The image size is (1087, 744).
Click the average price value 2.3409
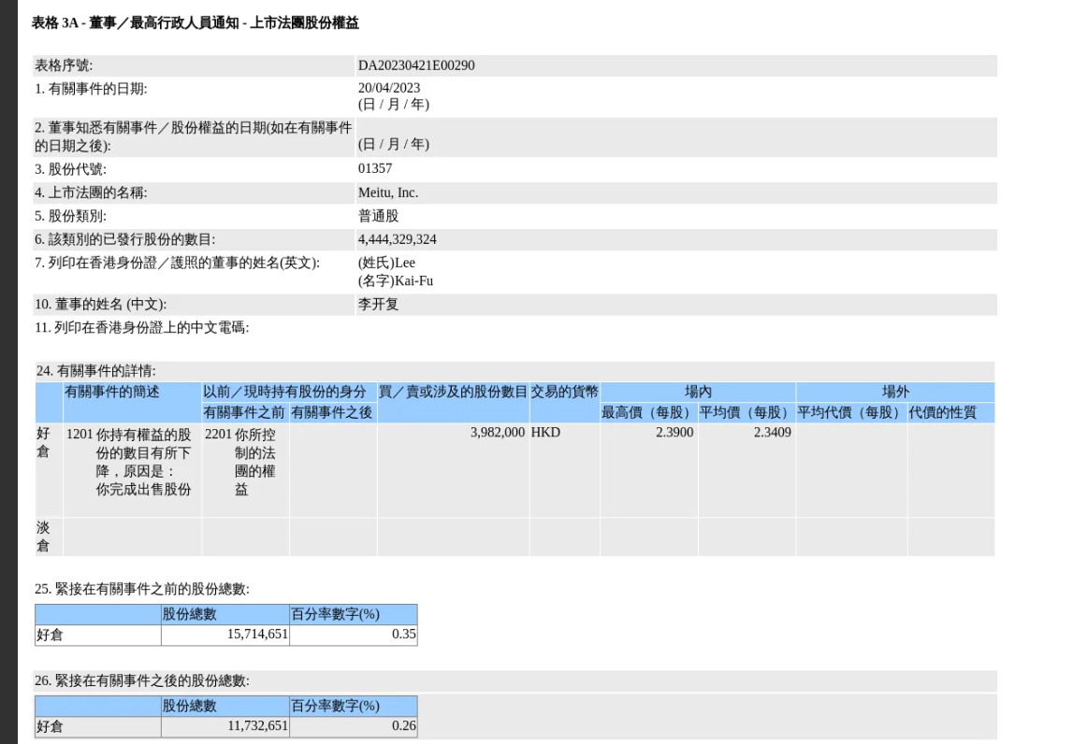(x=772, y=434)
